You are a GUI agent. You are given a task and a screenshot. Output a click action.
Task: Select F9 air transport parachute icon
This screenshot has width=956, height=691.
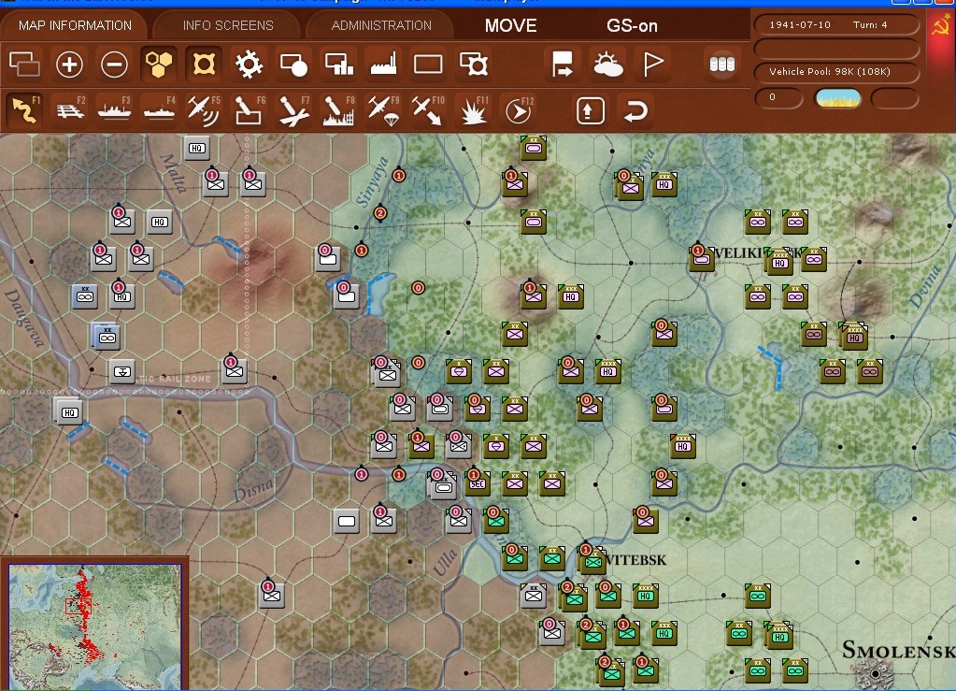click(383, 110)
